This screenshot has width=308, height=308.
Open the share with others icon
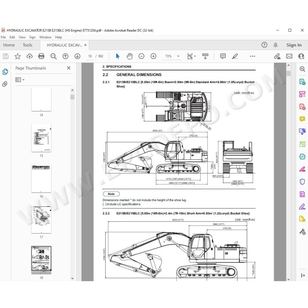[x=301, y=56]
